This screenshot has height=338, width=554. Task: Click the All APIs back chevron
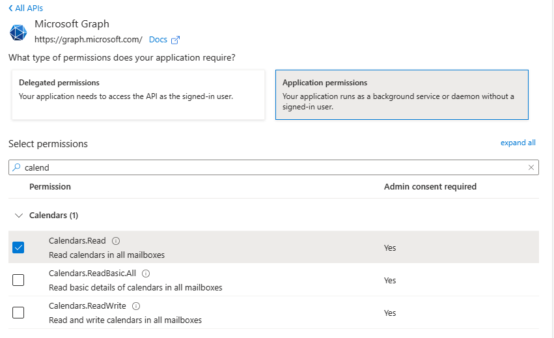coord(10,8)
